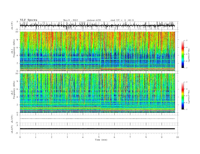Click the "8" tick on the time axis
200x154 pixels.
pos(146,137)
